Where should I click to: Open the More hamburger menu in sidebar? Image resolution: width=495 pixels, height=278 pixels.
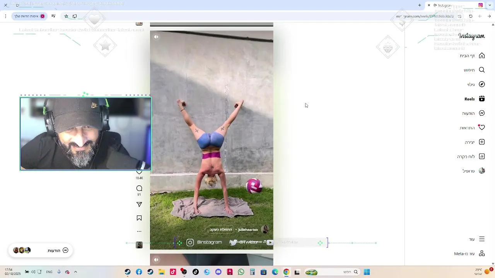coord(477,239)
